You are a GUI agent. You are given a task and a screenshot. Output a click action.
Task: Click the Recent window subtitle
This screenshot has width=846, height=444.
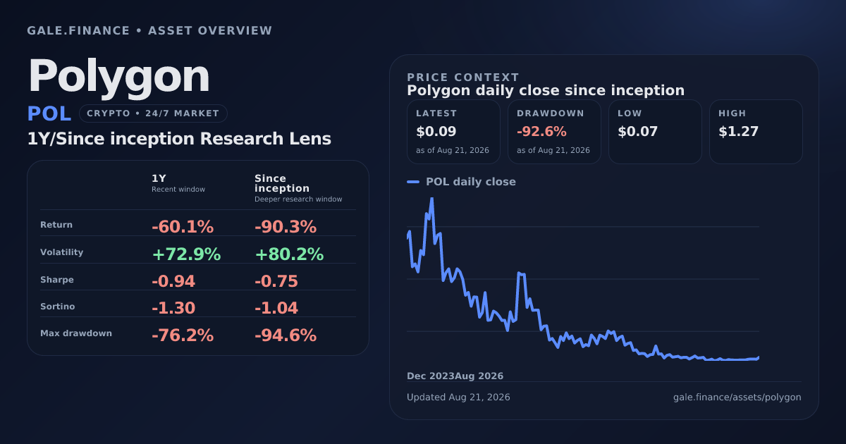click(x=178, y=190)
